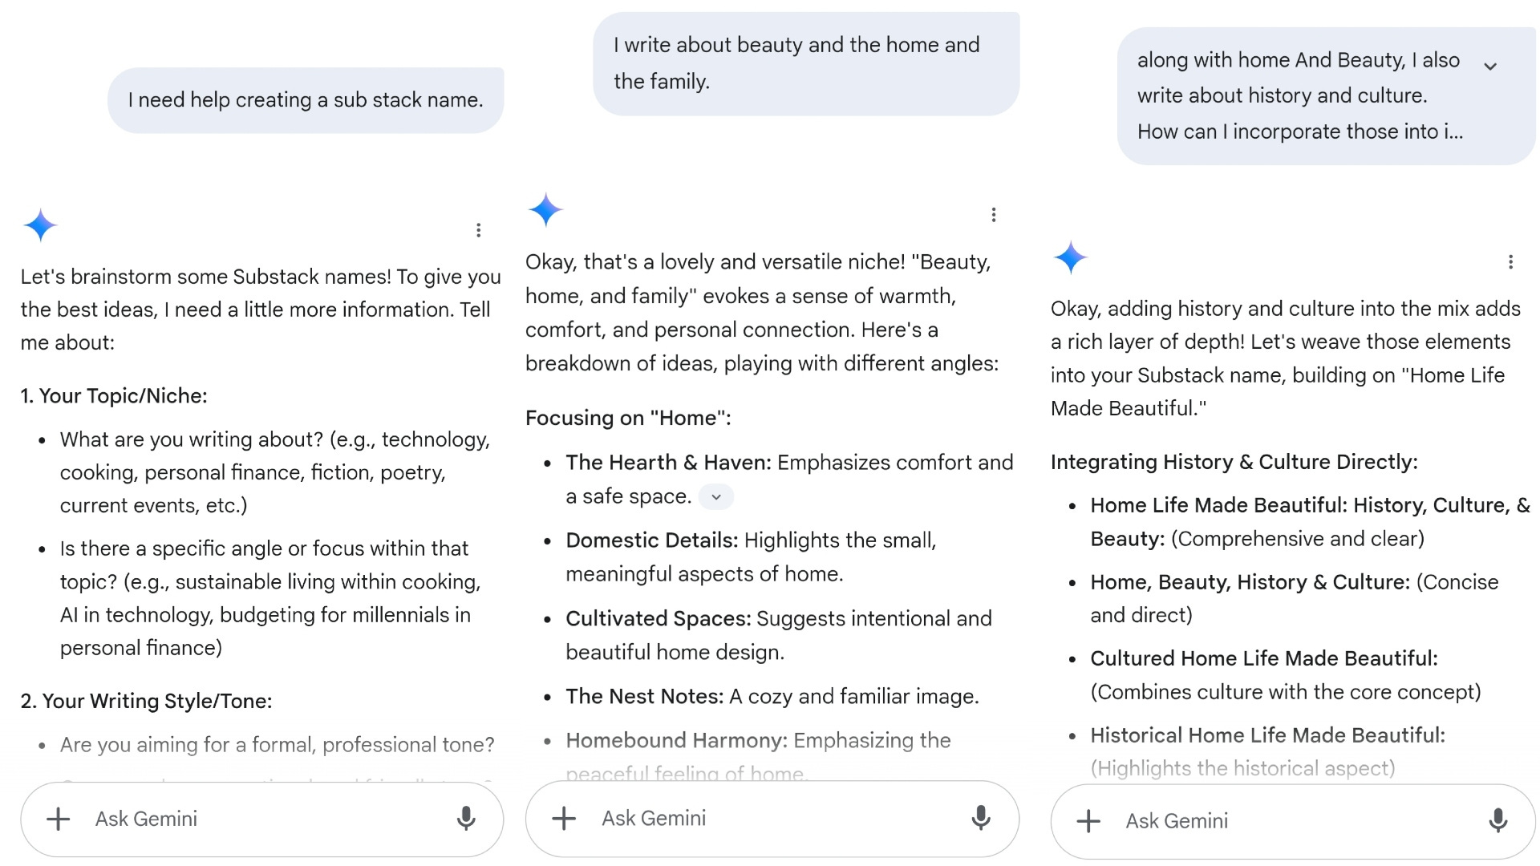Expand the truncated history and culture prompt
The width and height of the screenshot is (1540, 866).
pyautogui.click(x=1490, y=66)
